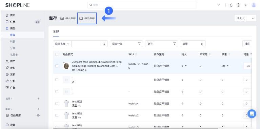Click the search magnifier in product name field
The height and width of the screenshot is (129, 260).
click(104, 44)
